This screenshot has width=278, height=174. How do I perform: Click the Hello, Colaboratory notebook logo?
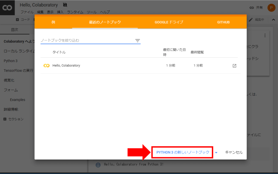[46, 65]
